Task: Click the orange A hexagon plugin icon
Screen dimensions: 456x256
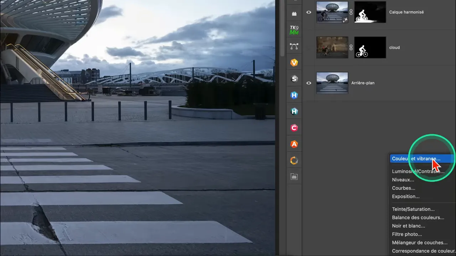Action: 294,144
